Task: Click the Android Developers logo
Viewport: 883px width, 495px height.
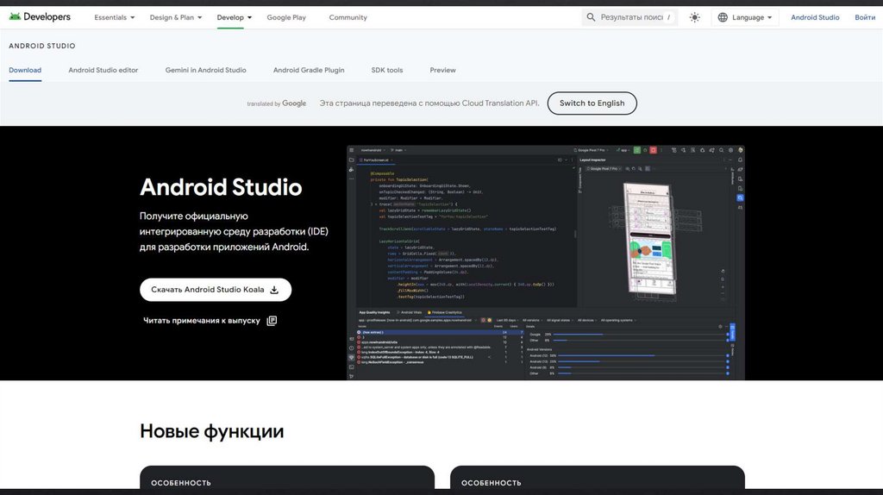Action: (x=40, y=17)
